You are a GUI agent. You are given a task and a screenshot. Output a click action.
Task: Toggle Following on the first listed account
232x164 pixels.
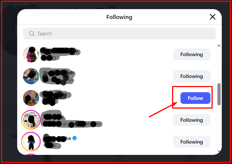pos(191,54)
